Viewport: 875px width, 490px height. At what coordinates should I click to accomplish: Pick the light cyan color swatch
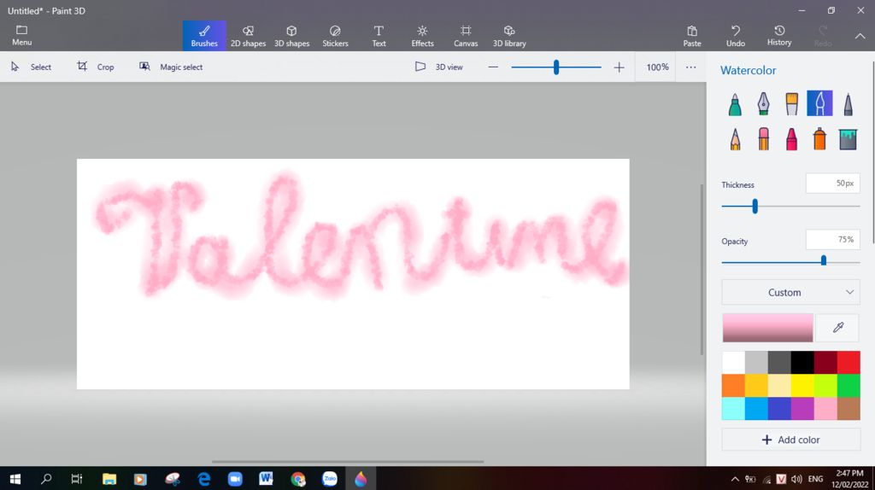(x=733, y=409)
